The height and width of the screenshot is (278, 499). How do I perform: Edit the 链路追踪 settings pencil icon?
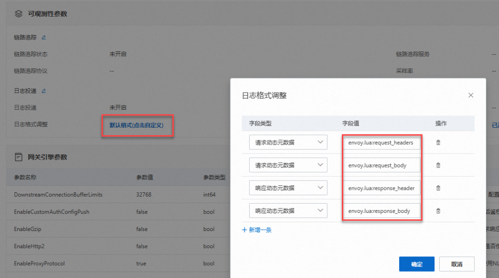click(x=44, y=38)
